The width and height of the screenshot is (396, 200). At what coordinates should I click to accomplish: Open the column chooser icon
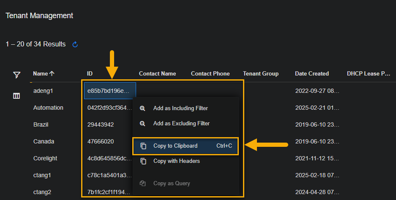[x=16, y=96]
